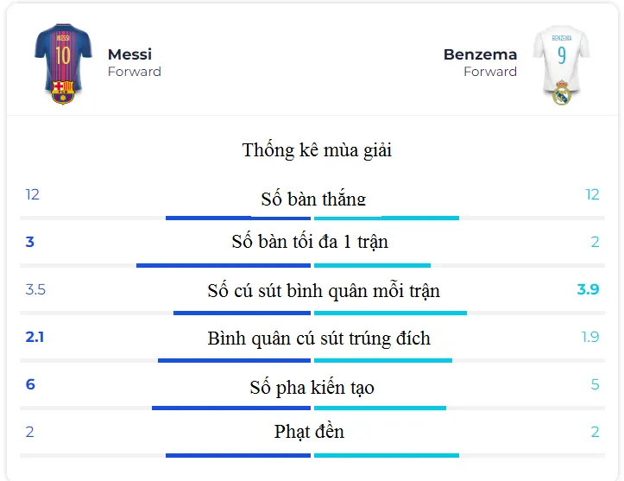Click Benzema's cyan shots-per-match bar
Viewport: 624px width, 481px height.
(390, 313)
